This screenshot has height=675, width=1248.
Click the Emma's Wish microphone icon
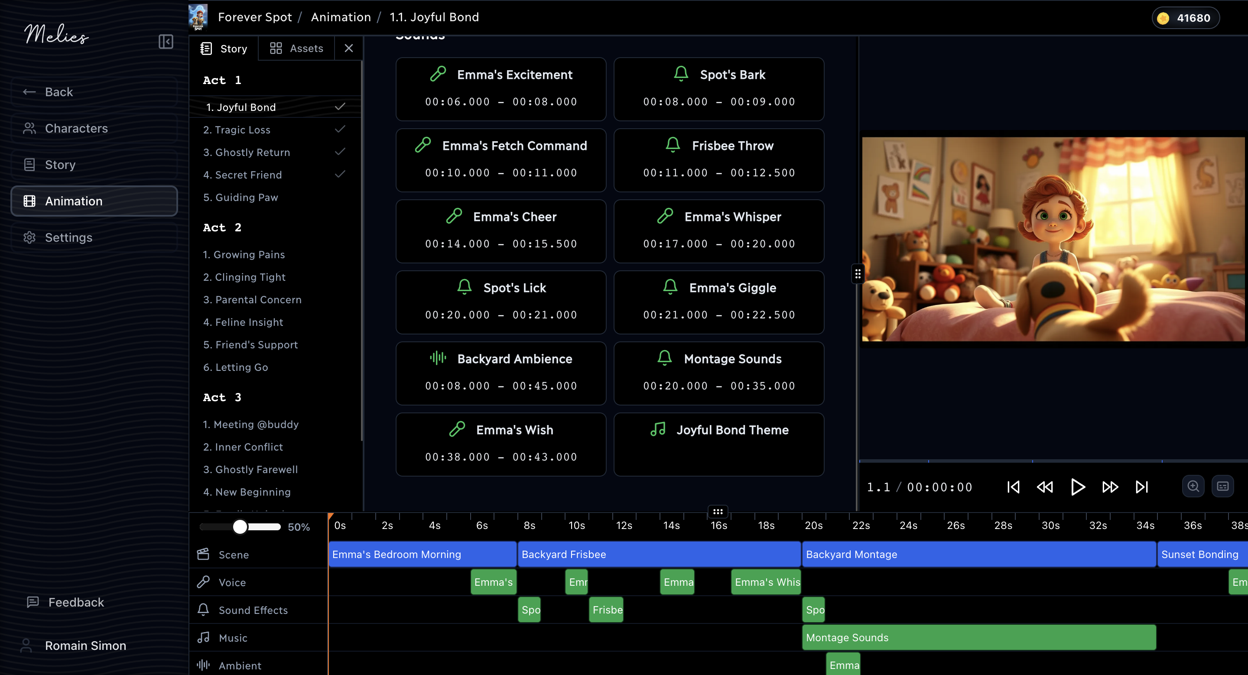coord(457,429)
